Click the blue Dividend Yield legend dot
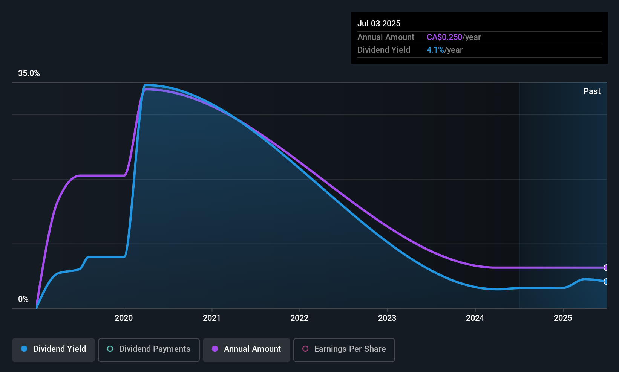This screenshot has width=619, height=372. (x=24, y=349)
